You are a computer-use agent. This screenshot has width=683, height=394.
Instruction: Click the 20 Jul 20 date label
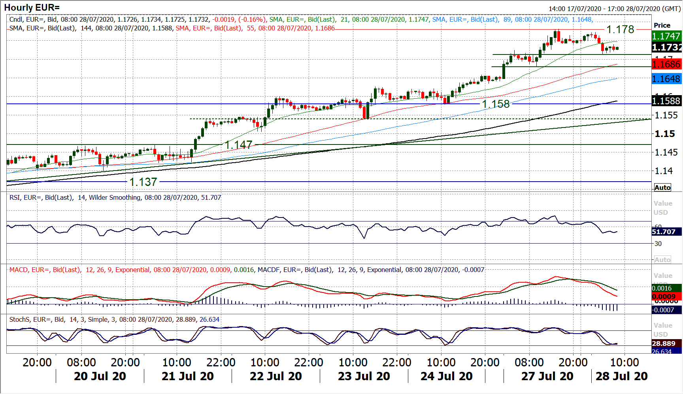100,376
